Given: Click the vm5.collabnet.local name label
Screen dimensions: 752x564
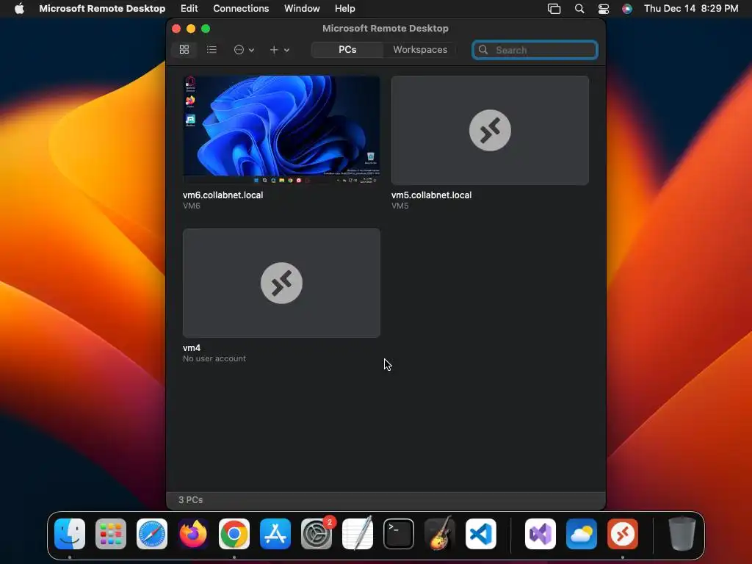Looking at the screenshot, I should click(x=431, y=195).
